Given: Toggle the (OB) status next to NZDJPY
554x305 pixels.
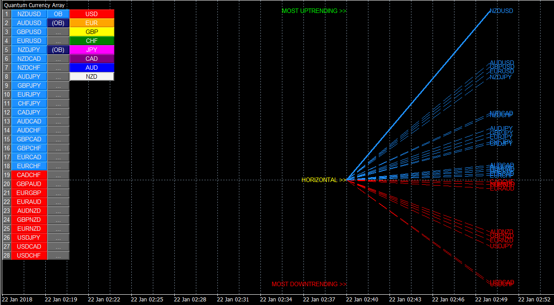Looking at the screenshot, I should (x=58, y=50).
